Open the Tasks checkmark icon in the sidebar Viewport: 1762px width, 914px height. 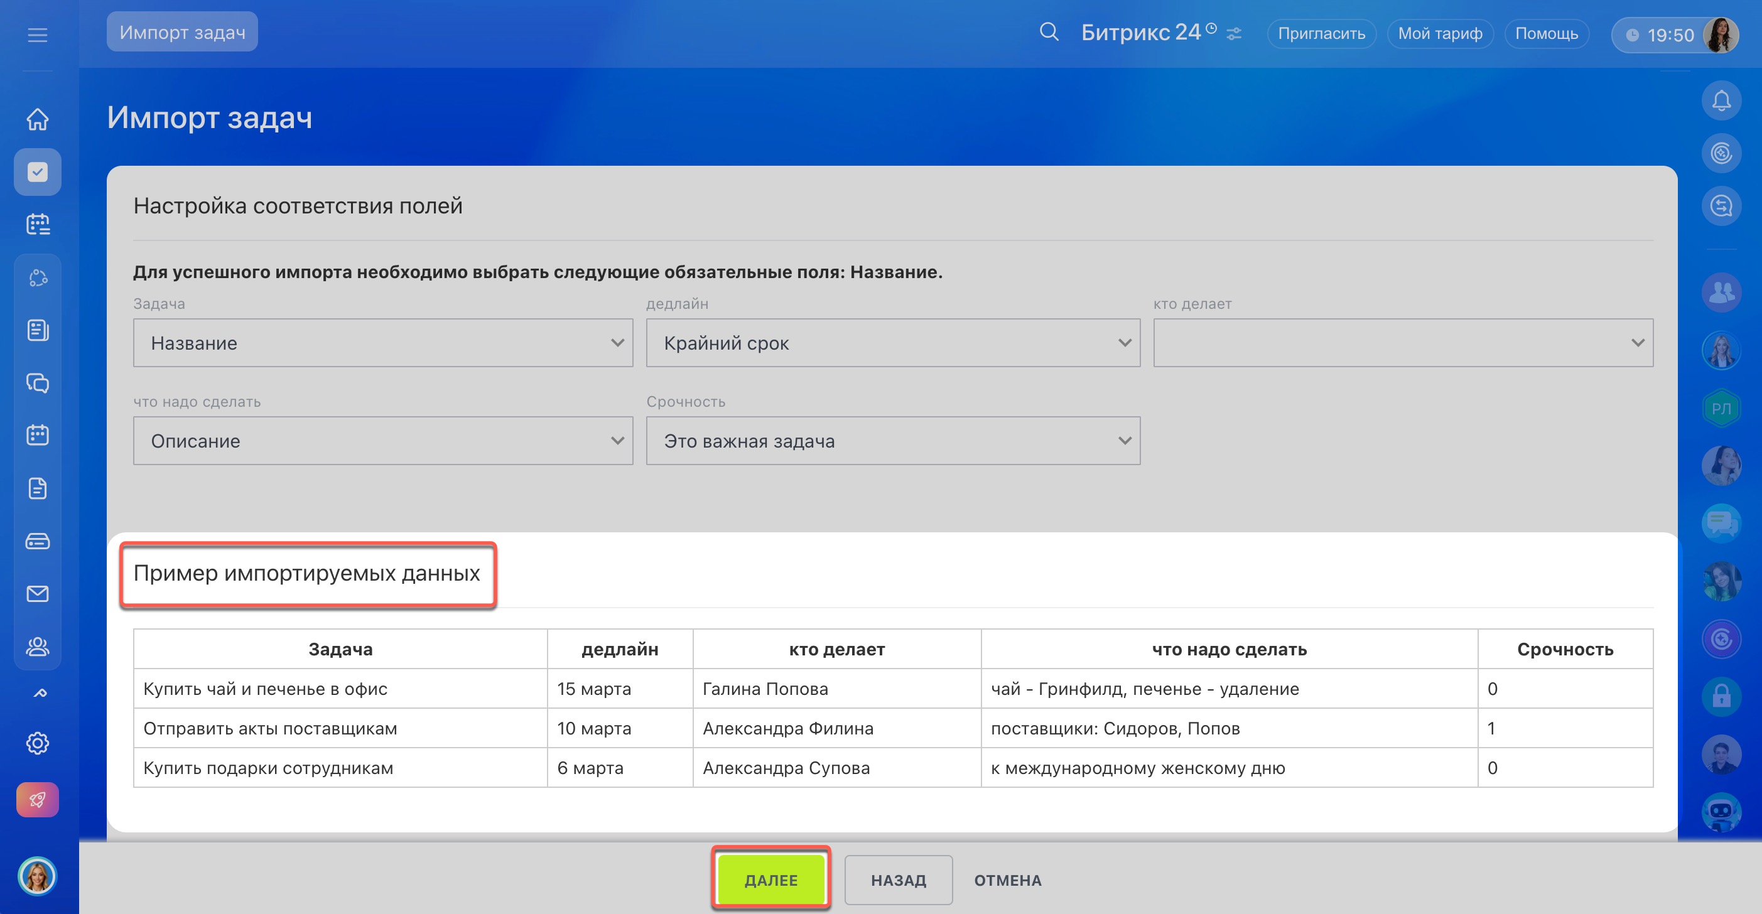[x=38, y=171]
